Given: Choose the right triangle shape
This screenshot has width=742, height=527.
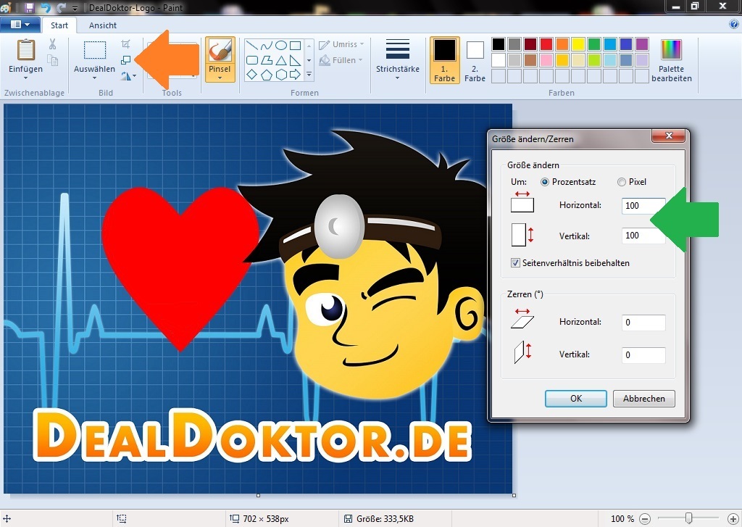Looking at the screenshot, I should [x=296, y=60].
